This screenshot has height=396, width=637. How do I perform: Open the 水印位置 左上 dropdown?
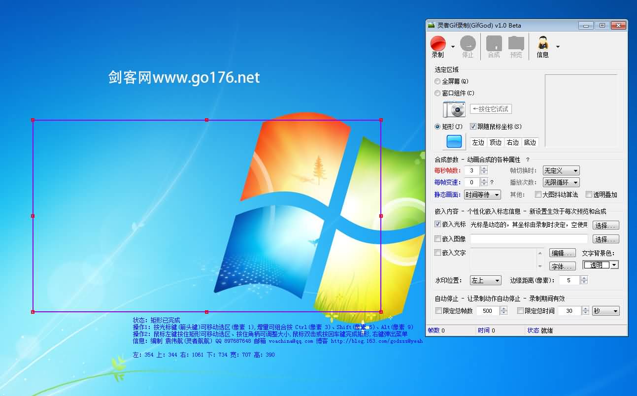coord(485,280)
